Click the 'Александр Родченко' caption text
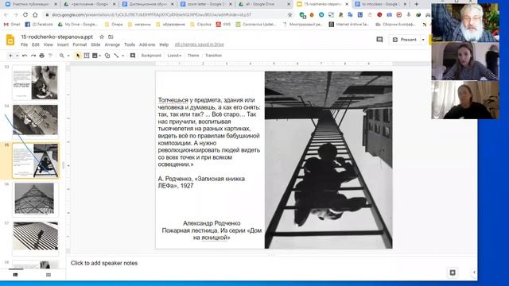The image size is (509, 286). click(212, 223)
